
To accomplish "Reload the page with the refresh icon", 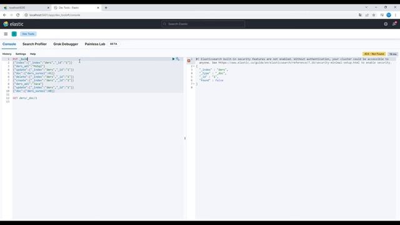I will tap(18, 15).
